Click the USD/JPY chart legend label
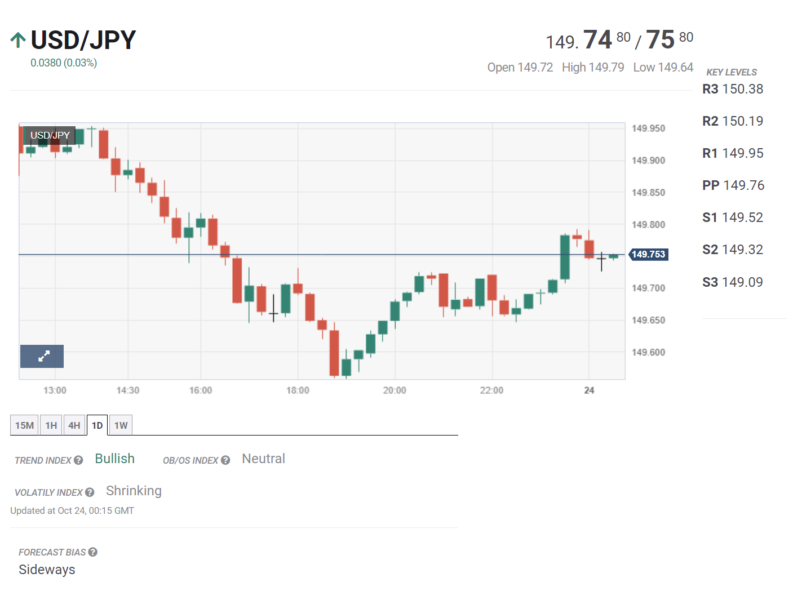 tap(50, 135)
